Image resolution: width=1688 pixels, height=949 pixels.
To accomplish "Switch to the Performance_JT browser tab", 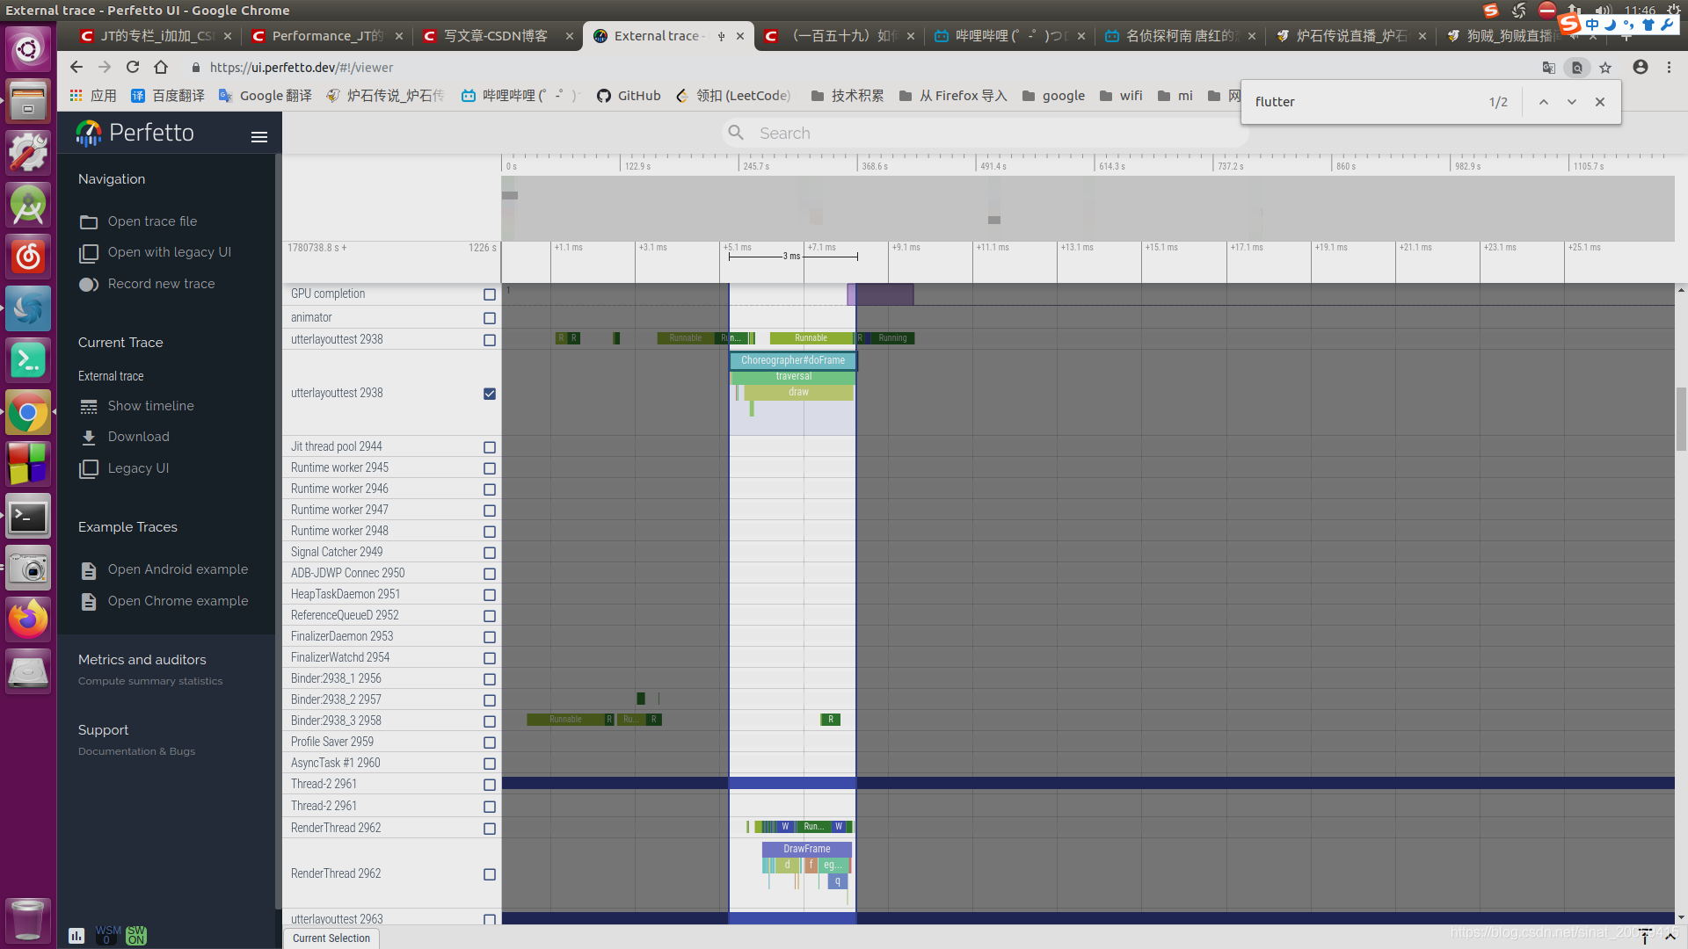I will tap(326, 36).
